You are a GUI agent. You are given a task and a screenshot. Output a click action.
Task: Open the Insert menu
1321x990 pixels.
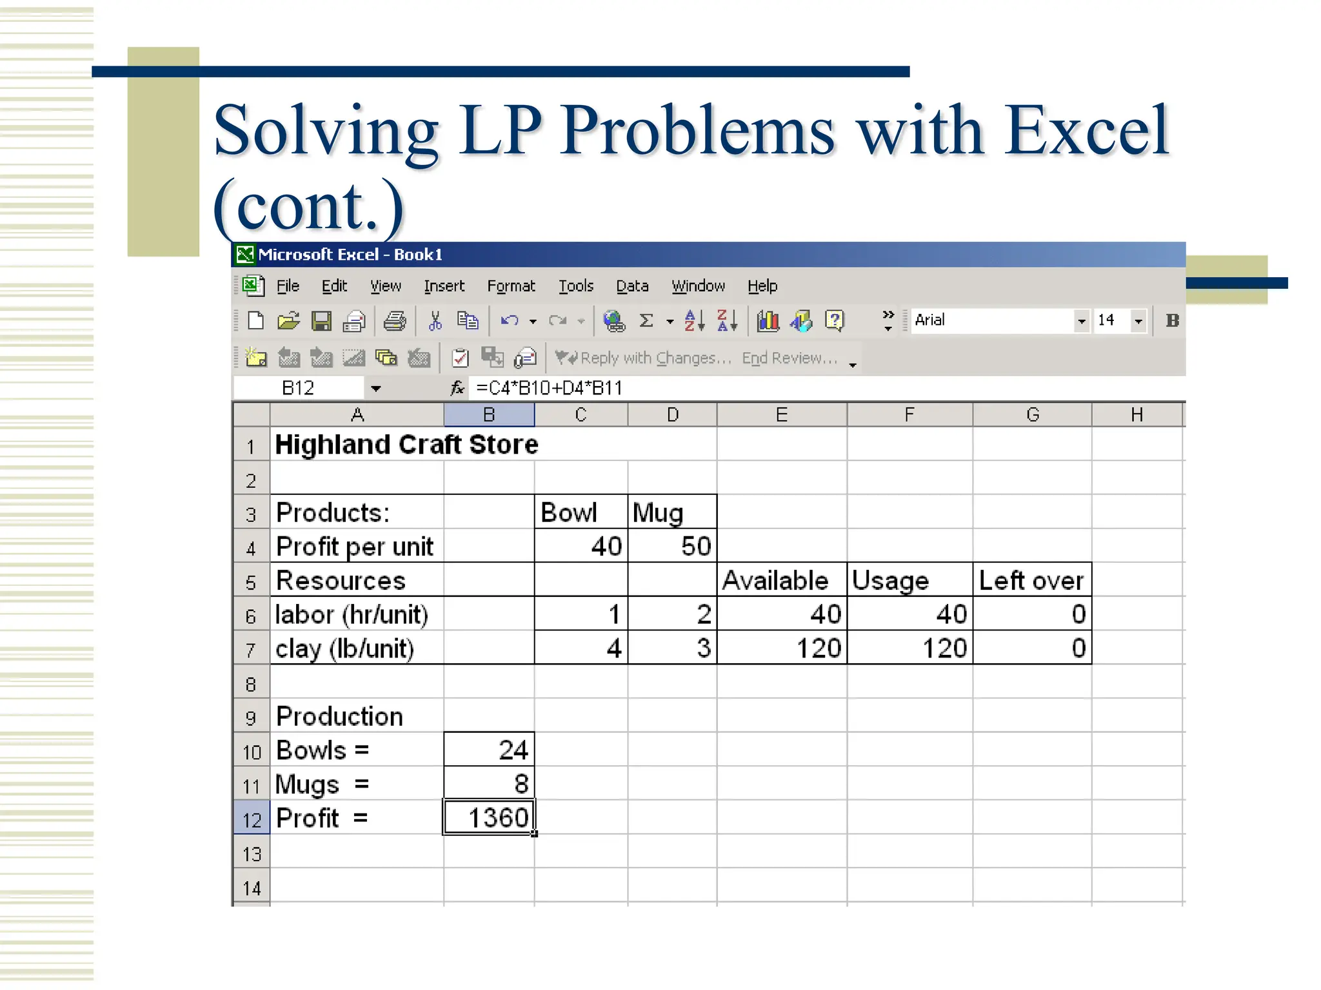coord(444,286)
